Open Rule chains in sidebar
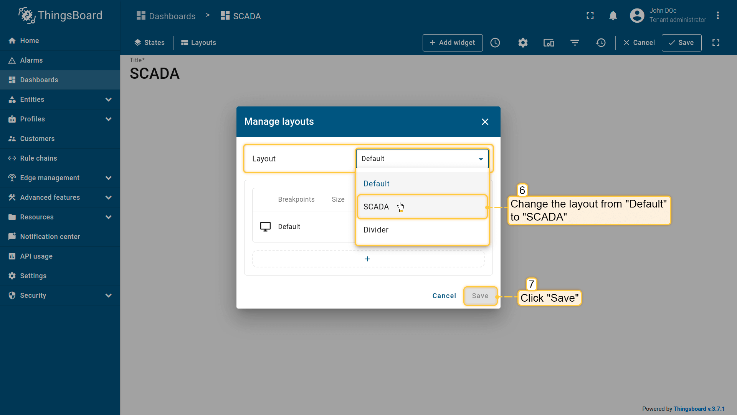The height and width of the screenshot is (415, 737). click(x=38, y=158)
